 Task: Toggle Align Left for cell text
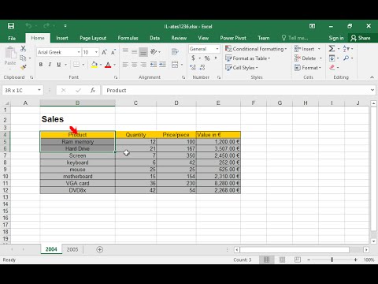[125, 65]
